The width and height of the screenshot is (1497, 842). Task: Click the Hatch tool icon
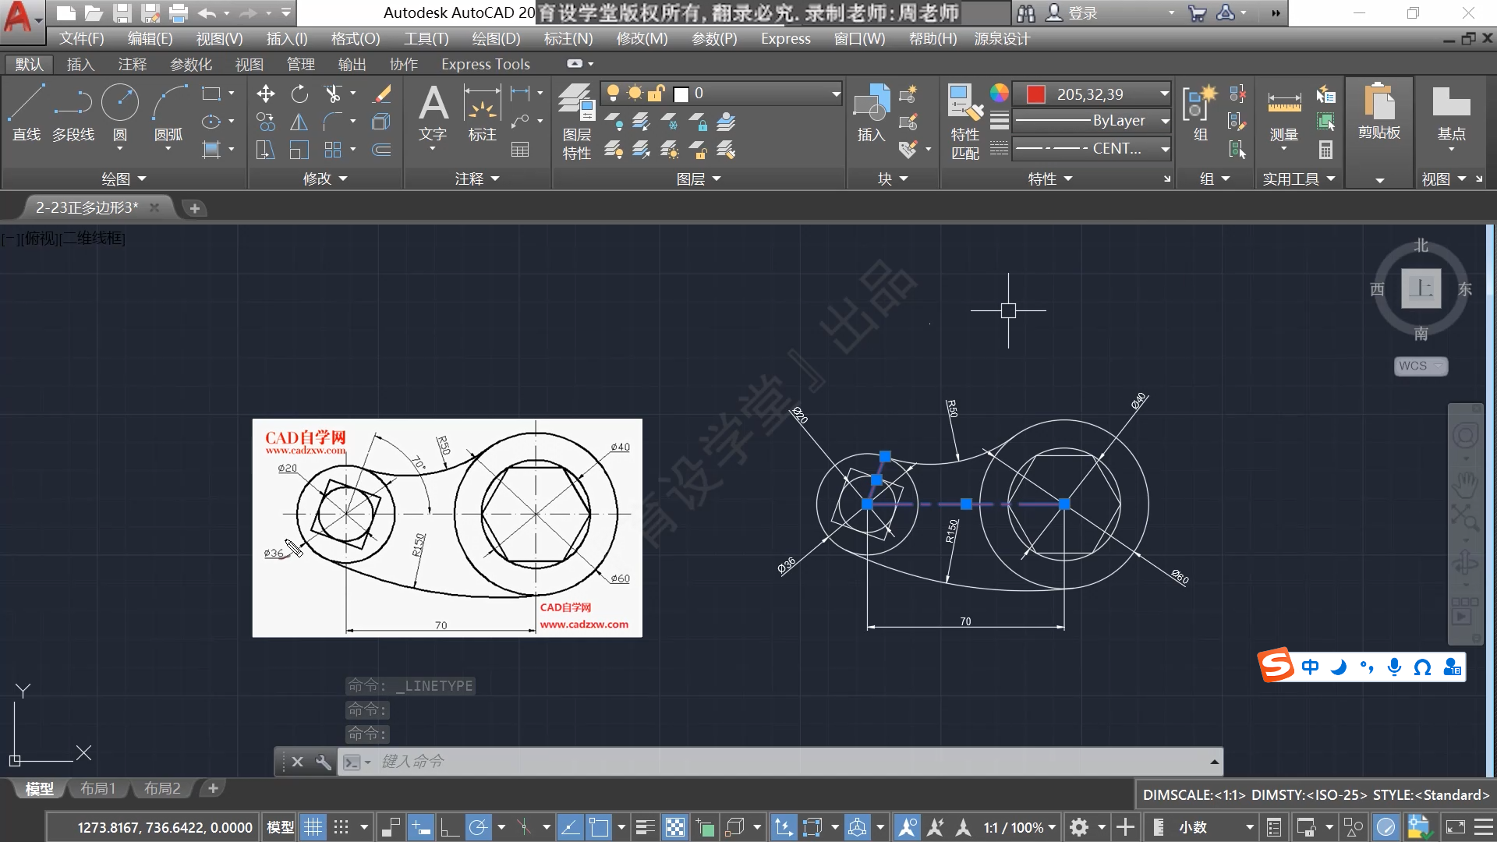click(x=211, y=150)
